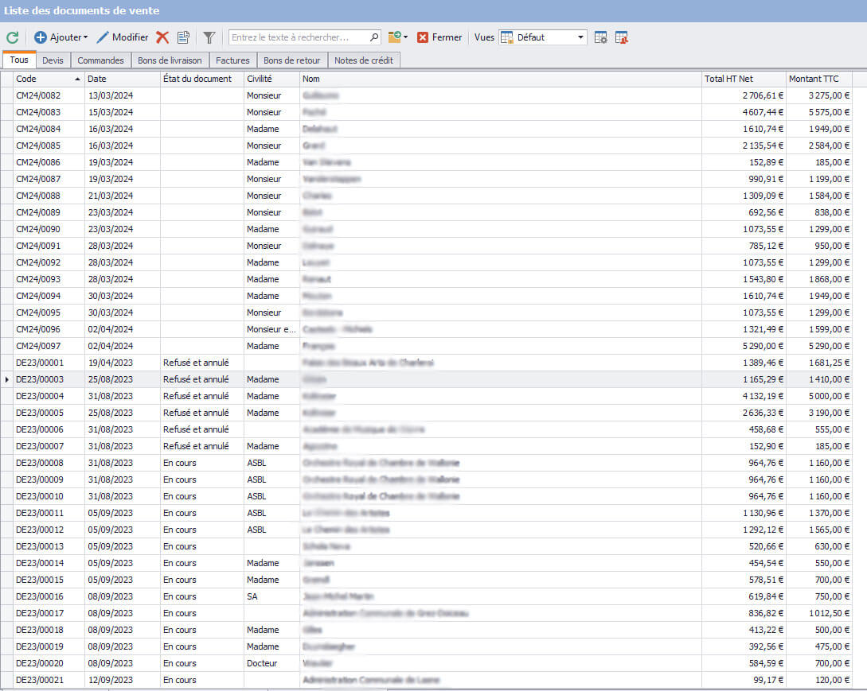The width and height of the screenshot is (867, 691).
Task: Click the Fermer button
Action: point(439,37)
